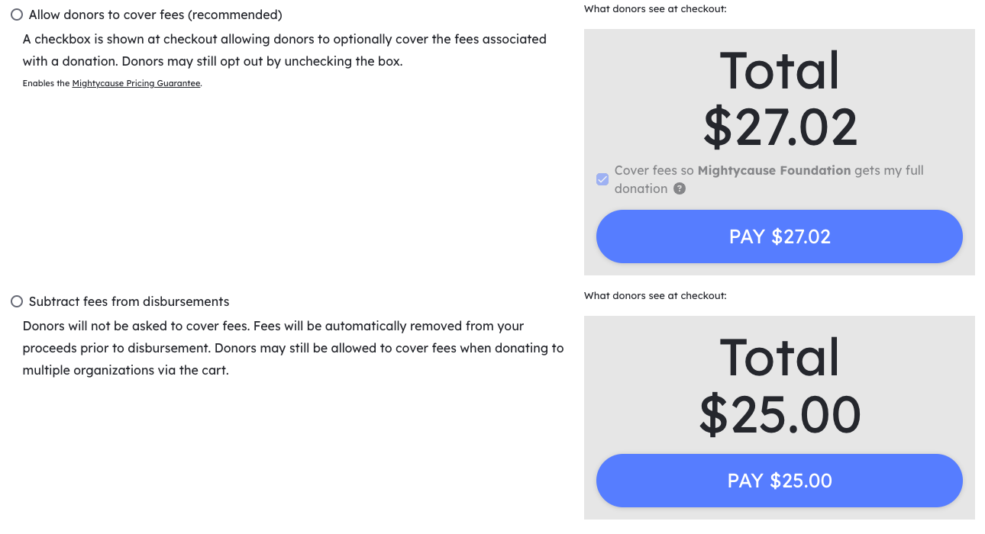
Task: Click the Total heading above $27.02
Action: [x=780, y=70]
